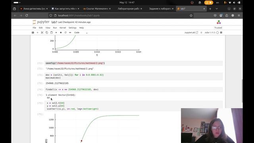This screenshot has width=254, height=143.
Task: Insert a cell below with plus icon
Action: pyautogui.click(x=37, y=33)
